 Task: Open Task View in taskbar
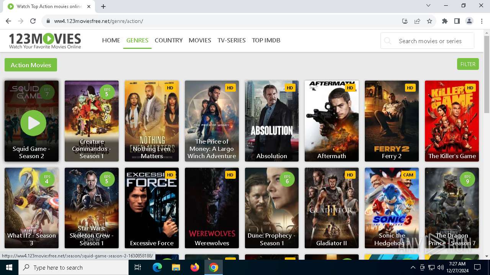[138, 267]
